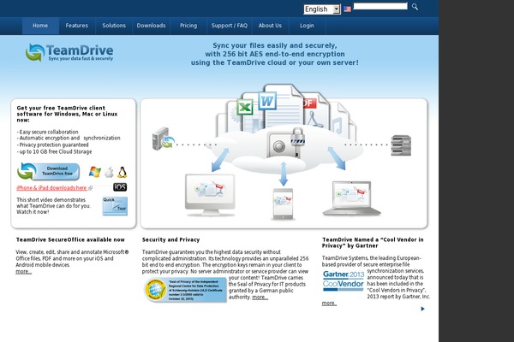The width and height of the screenshot is (514, 342).
Task: Click the Linux penguin icon
Action: [x=123, y=172]
